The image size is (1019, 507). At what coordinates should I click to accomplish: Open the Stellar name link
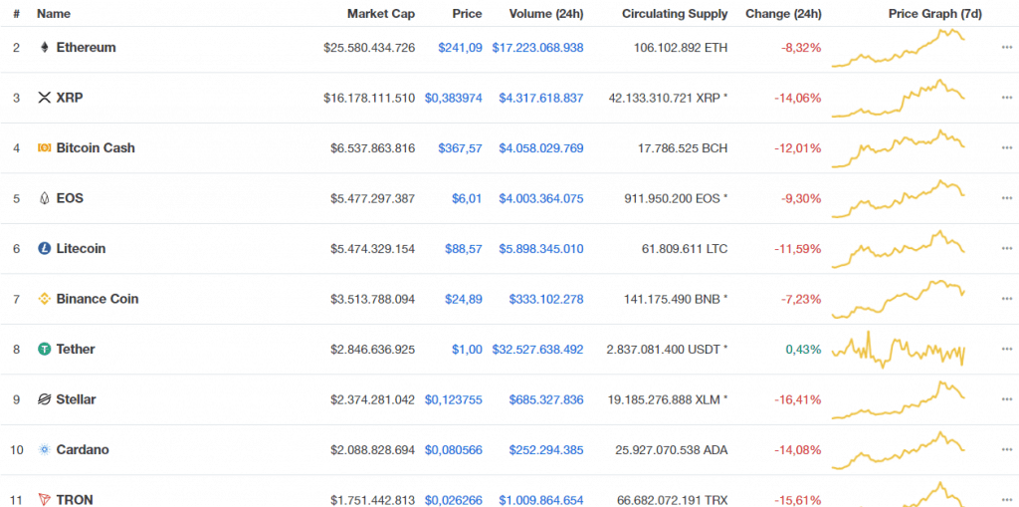pos(76,399)
